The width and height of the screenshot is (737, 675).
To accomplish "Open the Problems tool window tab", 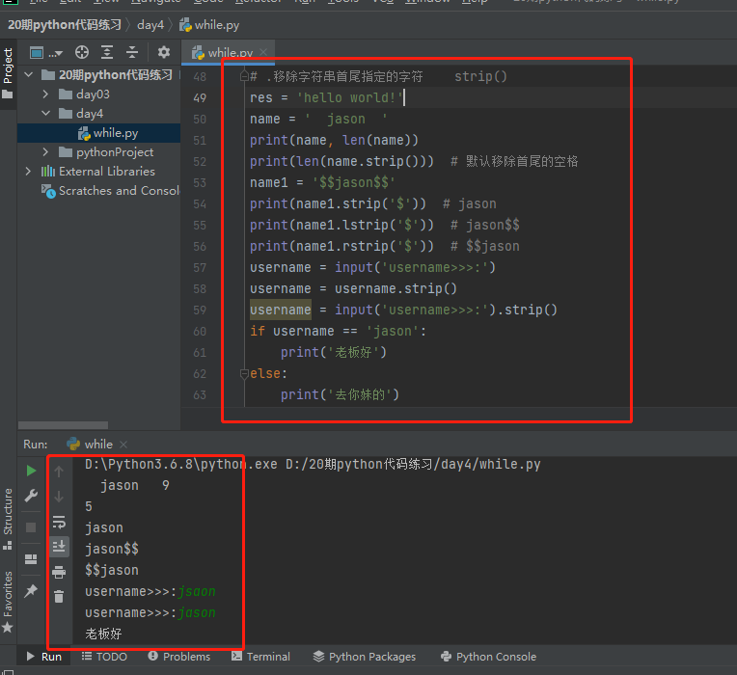I will (179, 657).
